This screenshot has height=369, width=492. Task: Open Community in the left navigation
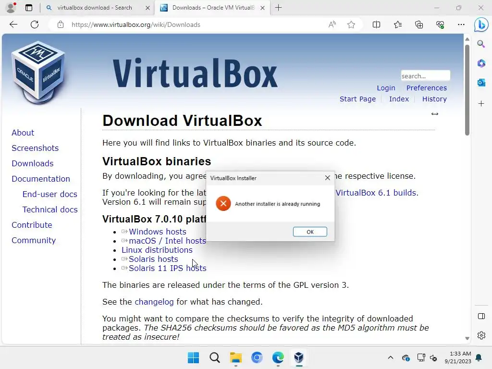[x=34, y=240]
